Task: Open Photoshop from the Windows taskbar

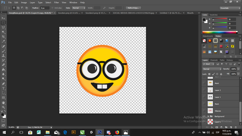Action: (100, 132)
